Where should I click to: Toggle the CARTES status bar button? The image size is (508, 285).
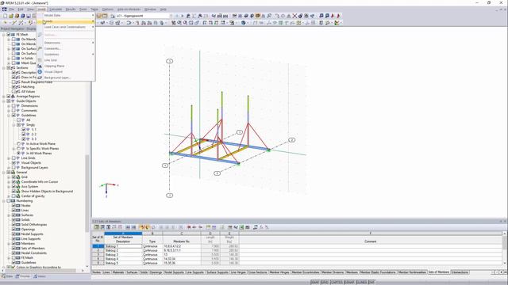click(336, 282)
